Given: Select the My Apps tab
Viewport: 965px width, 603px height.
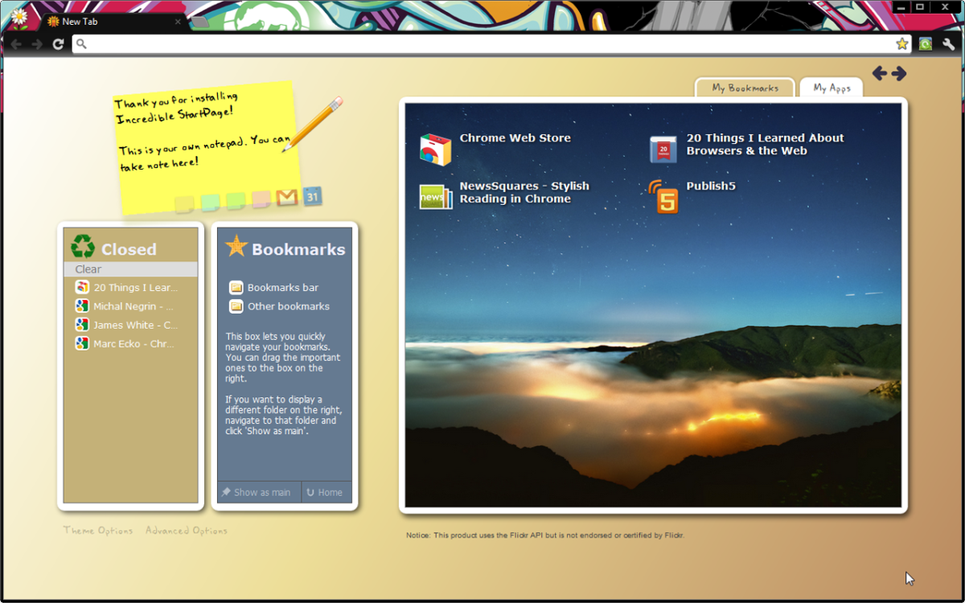Looking at the screenshot, I should click(x=832, y=88).
